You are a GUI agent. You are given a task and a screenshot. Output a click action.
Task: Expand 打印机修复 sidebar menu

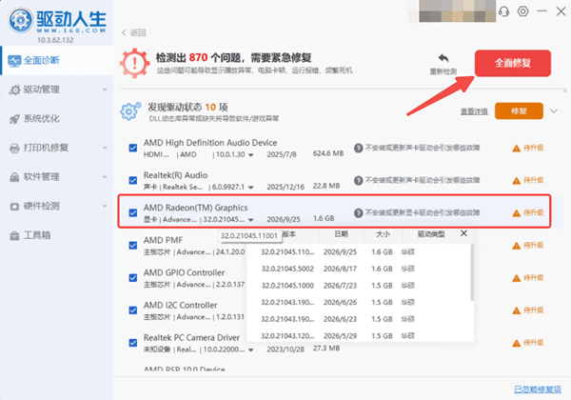[x=105, y=148]
